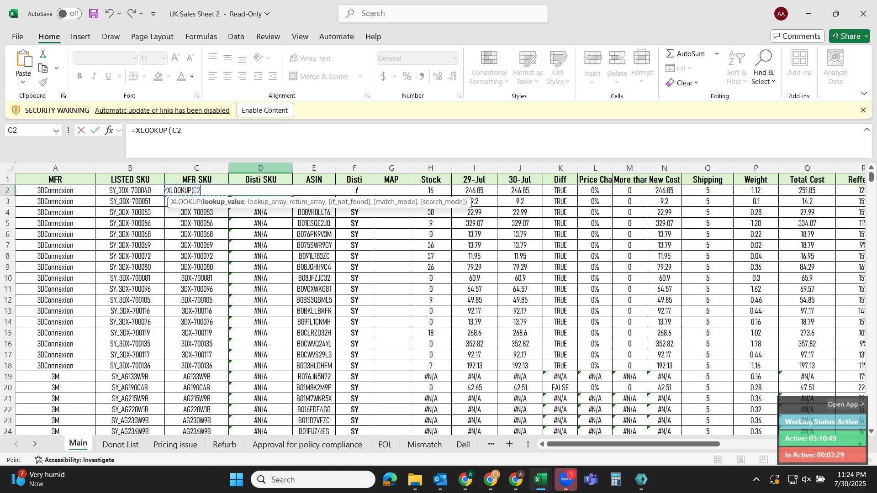This screenshot has height=493, width=877.
Task: Click Decrease Indent icon
Action: pos(258,76)
